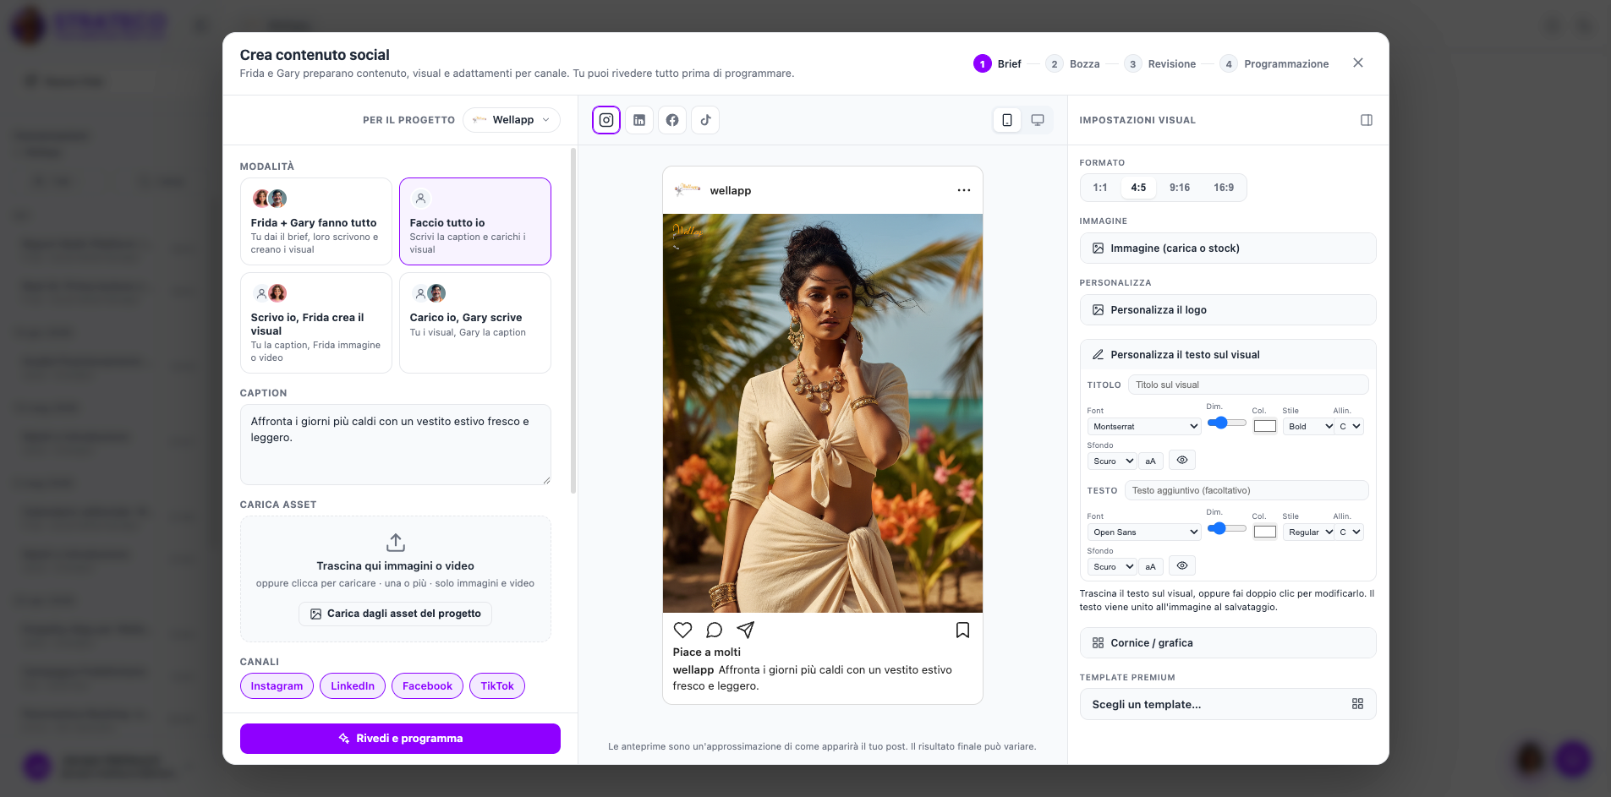Viewport: 1611px width, 797px height.
Task: Click the upload arrow icon in asset dropzone
Action: tap(396, 542)
